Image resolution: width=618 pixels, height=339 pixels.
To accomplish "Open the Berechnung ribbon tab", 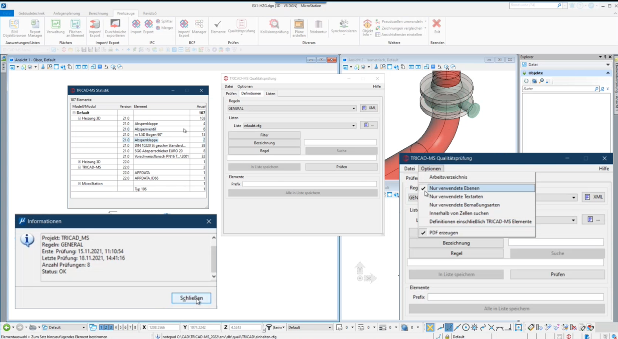I will pyautogui.click(x=98, y=13).
